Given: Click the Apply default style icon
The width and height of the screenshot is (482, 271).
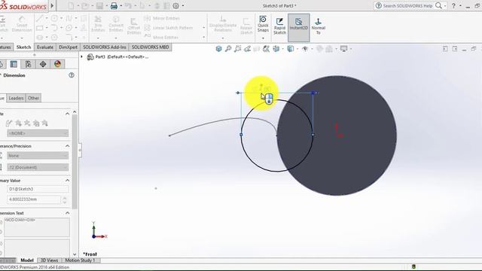Looking at the screenshot, I should coord(9,123).
